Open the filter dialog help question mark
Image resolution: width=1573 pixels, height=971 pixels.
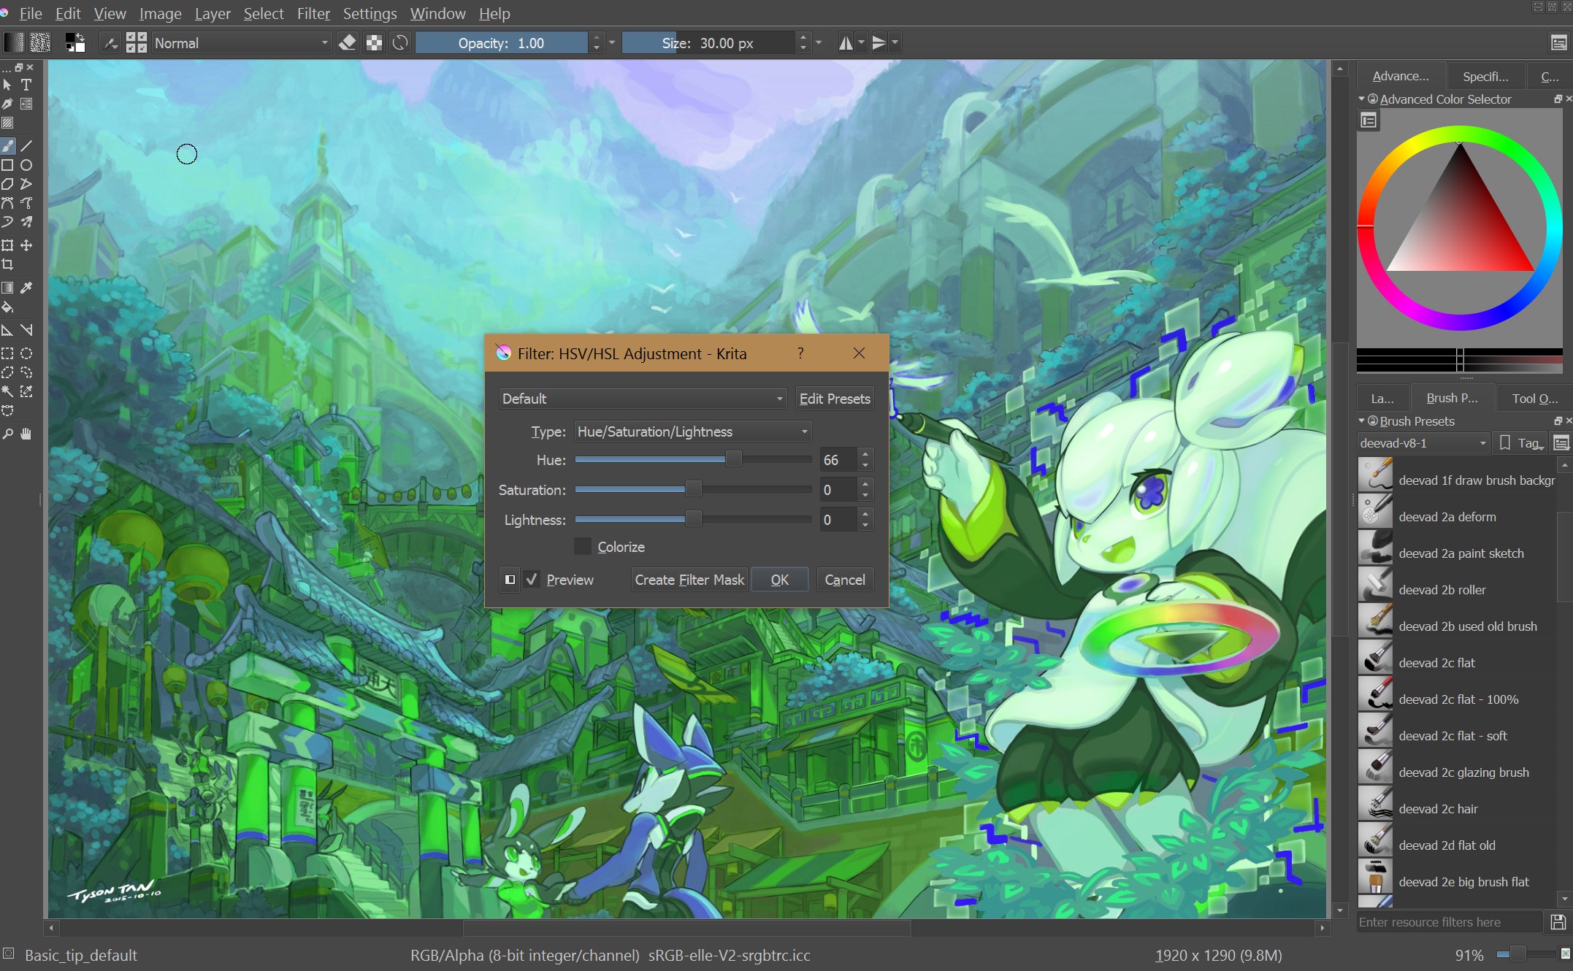(800, 353)
